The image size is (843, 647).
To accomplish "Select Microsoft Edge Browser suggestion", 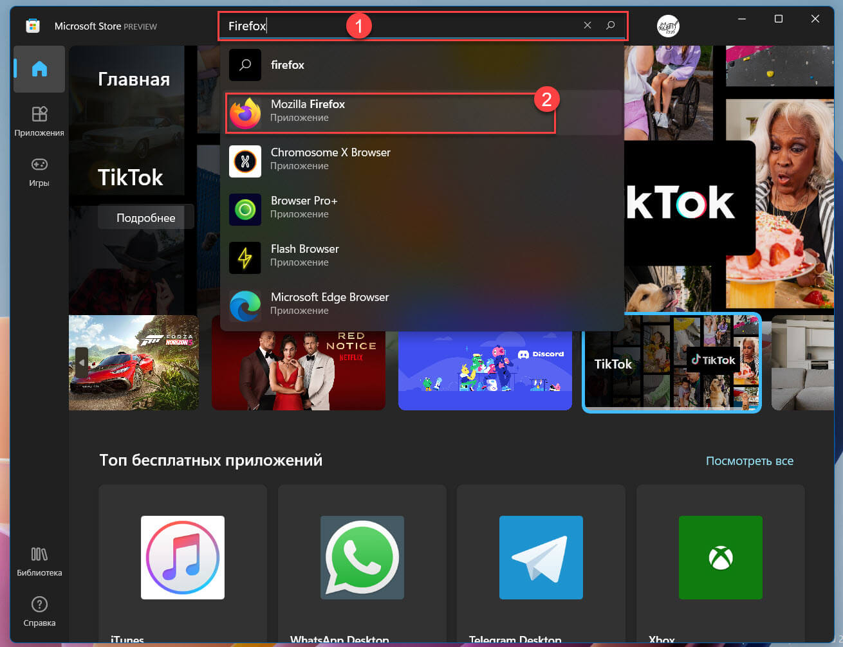I will 422,306.
